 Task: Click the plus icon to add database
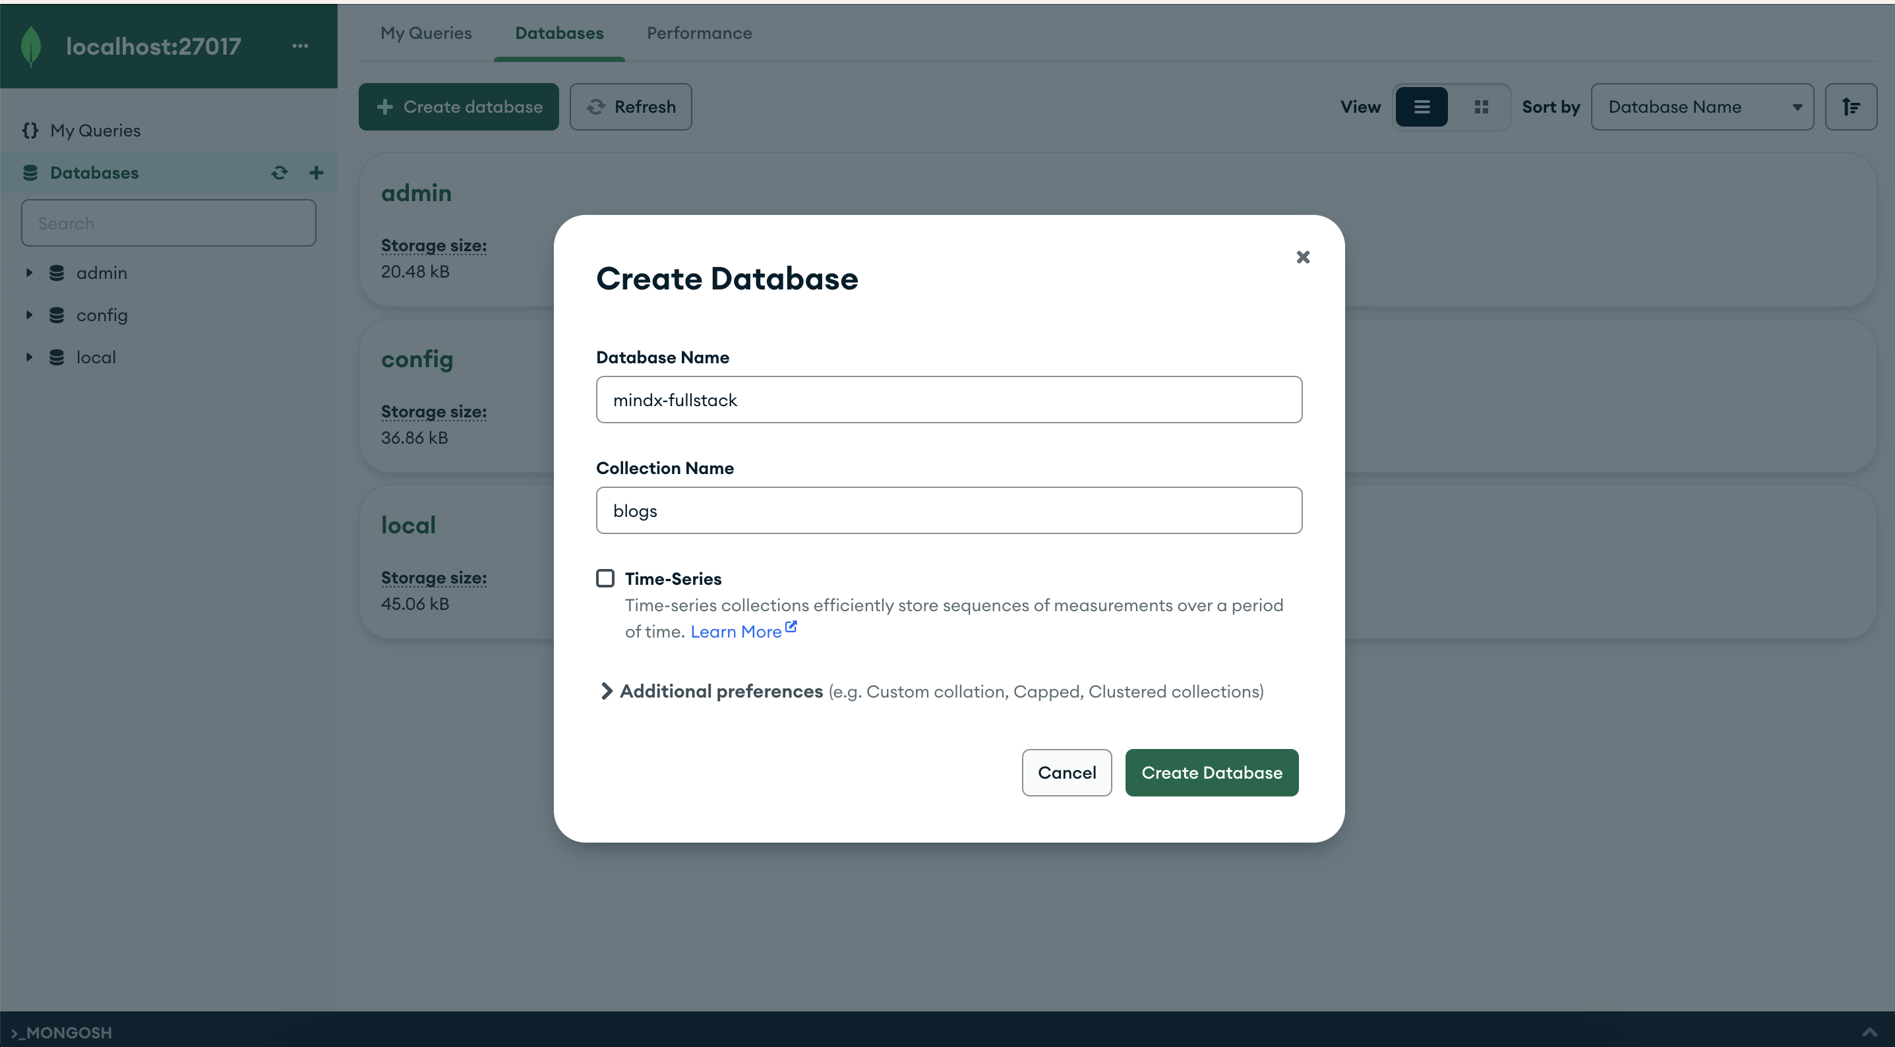[316, 173]
